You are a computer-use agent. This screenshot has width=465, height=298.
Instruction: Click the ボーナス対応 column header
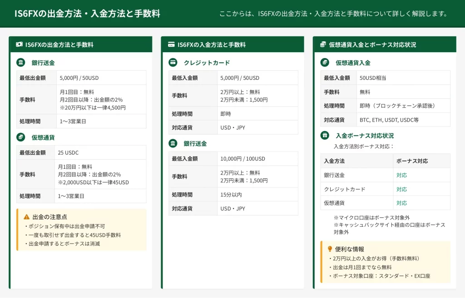[412, 161]
